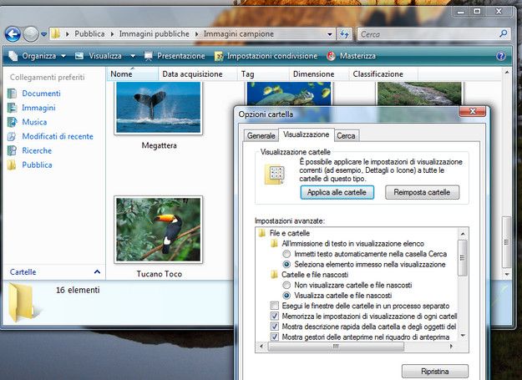The width and height of the screenshot is (522, 380).
Task: Refresh the folder with the refresh icon
Action: click(x=344, y=34)
